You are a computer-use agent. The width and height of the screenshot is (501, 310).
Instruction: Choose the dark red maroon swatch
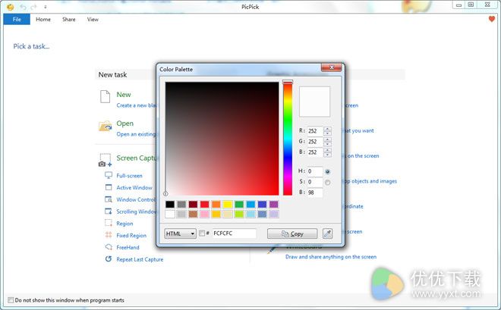pyautogui.click(x=193, y=205)
